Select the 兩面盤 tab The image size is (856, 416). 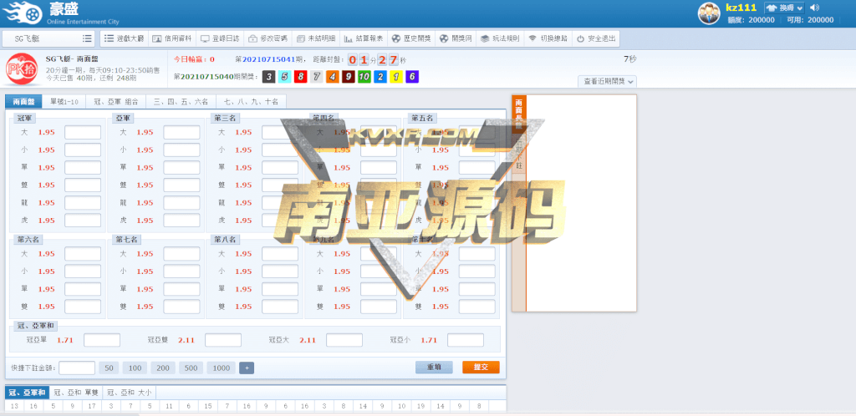coord(23,101)
